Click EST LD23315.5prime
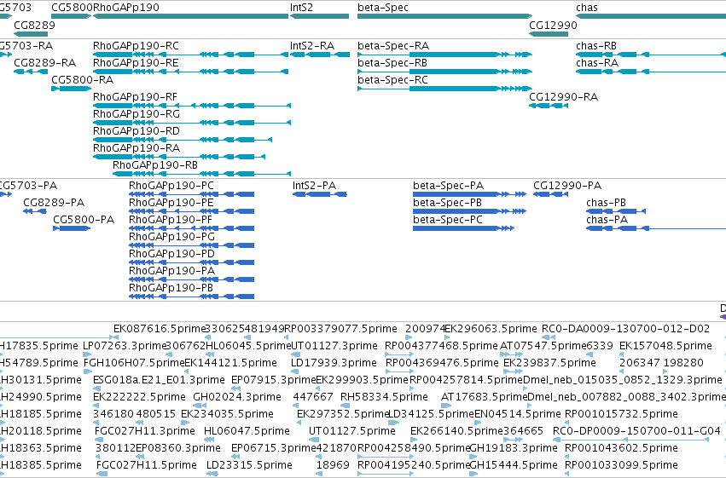726x478 pixels. point(249,466)
